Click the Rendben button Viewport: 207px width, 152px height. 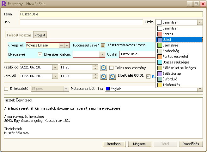point(114,144)
